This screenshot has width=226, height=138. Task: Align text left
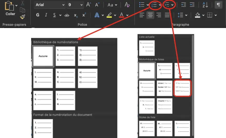(x=142, y=15)
